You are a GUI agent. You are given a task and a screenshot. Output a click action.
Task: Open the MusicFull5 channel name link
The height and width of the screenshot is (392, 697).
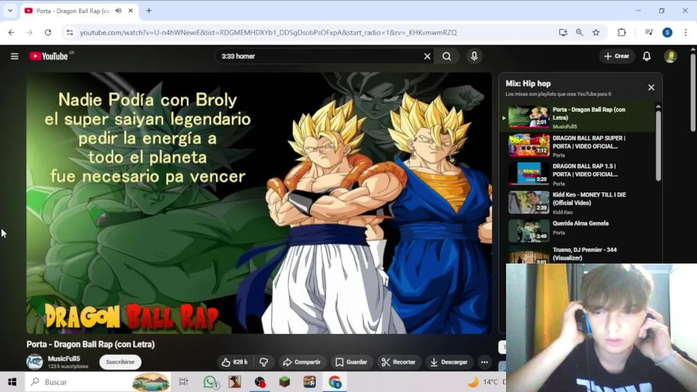point(64,359)
